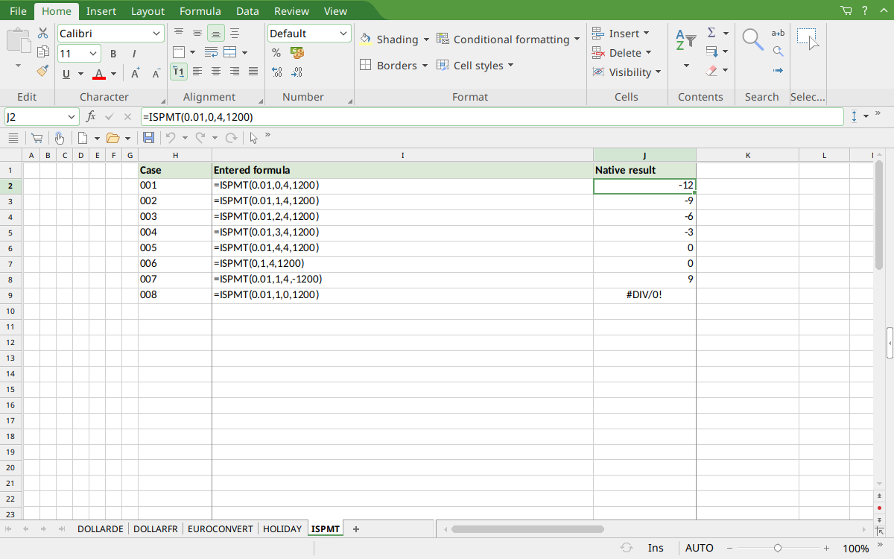Click the Delete cells button

622,53
